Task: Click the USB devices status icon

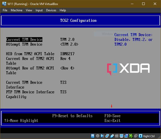Action: [112, 136]
